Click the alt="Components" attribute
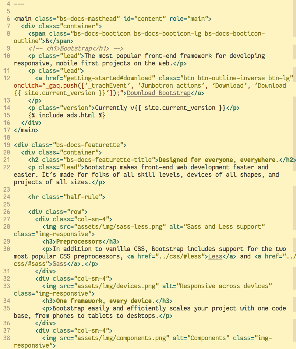Image resolution: width=296 pixels, height=349 pixels. click(x=201, y=338)
